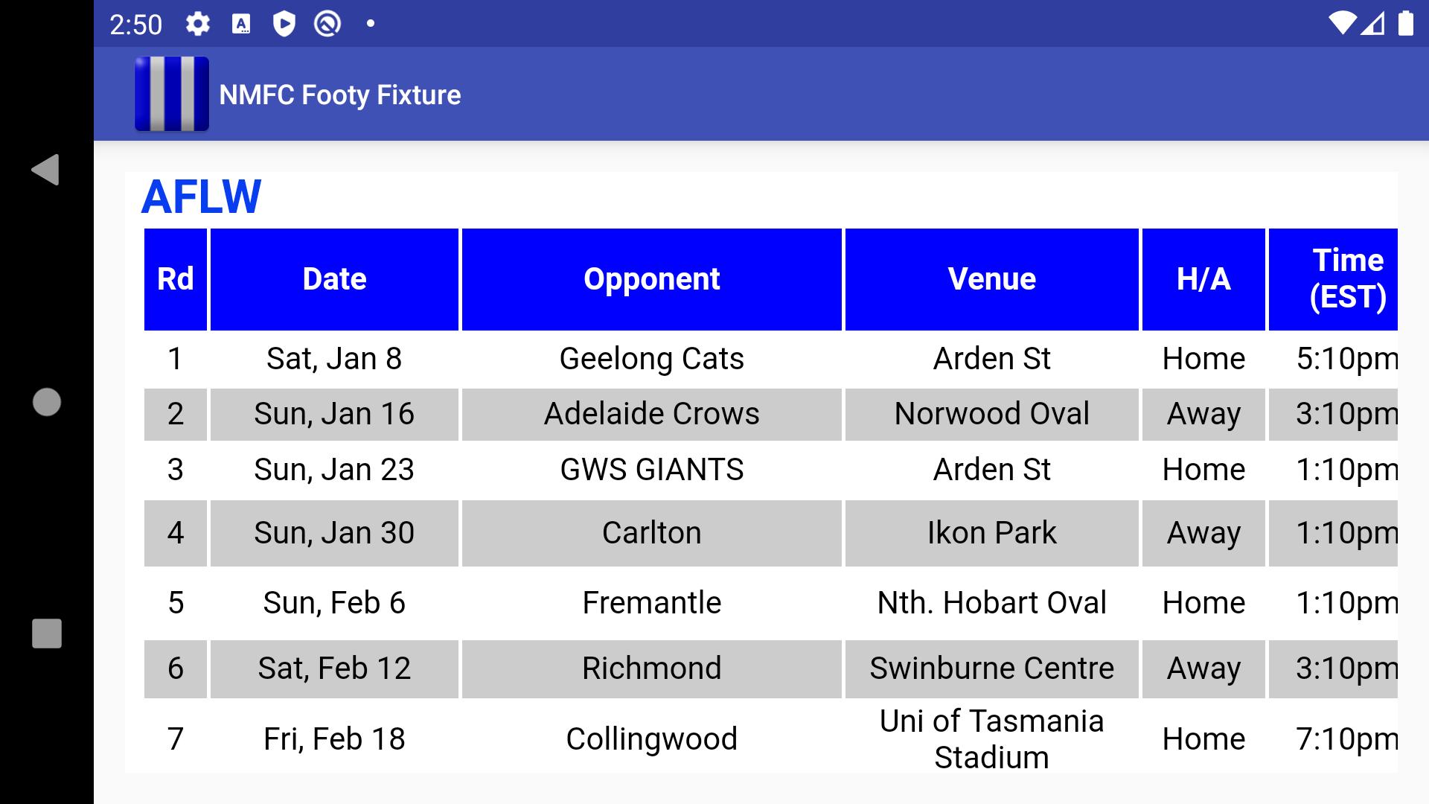Screen dimensions: 1429x804
Task: Sort fixtures by the Date column header
Action: [x=333, y=278]
